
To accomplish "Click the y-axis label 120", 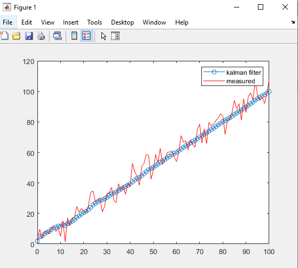I will point(28,62).
